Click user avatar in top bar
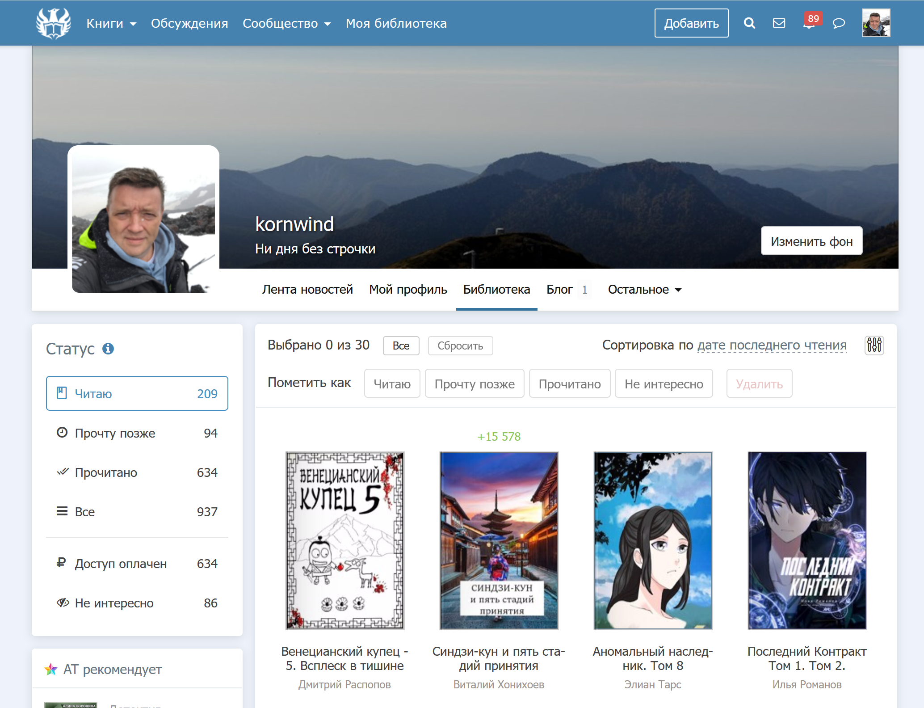The width and height of the screenshot is (924, 708). click(x=876, y=23)
